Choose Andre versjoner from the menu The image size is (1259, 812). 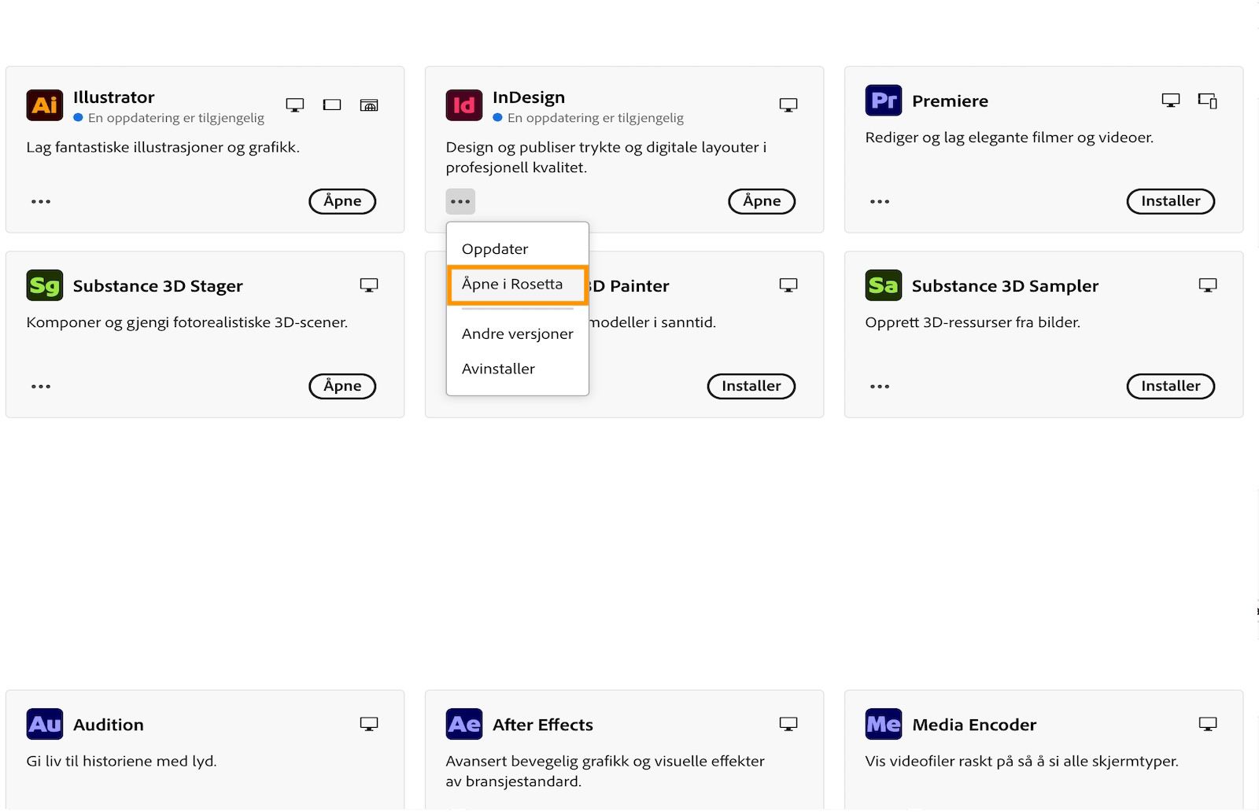pyautogui.click(x=517, y=334)
